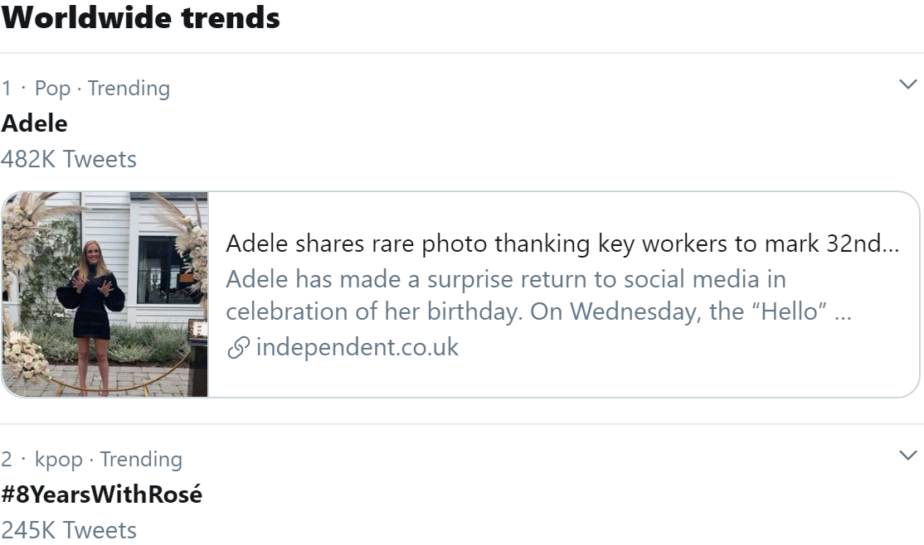The height and width of the screenshot is (545, 924).
Task: Open the Adele photo thumbnail in article card
Action: pyautogui.click(x=105, y=294)
